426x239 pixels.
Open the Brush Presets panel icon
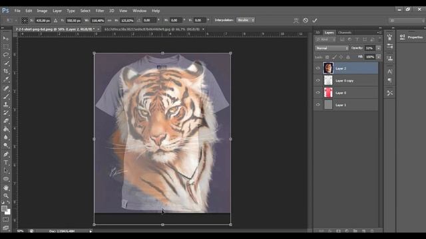(389, 46)
